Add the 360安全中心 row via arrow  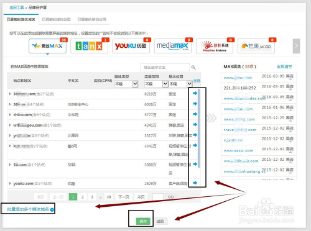[x=195, y=104]
